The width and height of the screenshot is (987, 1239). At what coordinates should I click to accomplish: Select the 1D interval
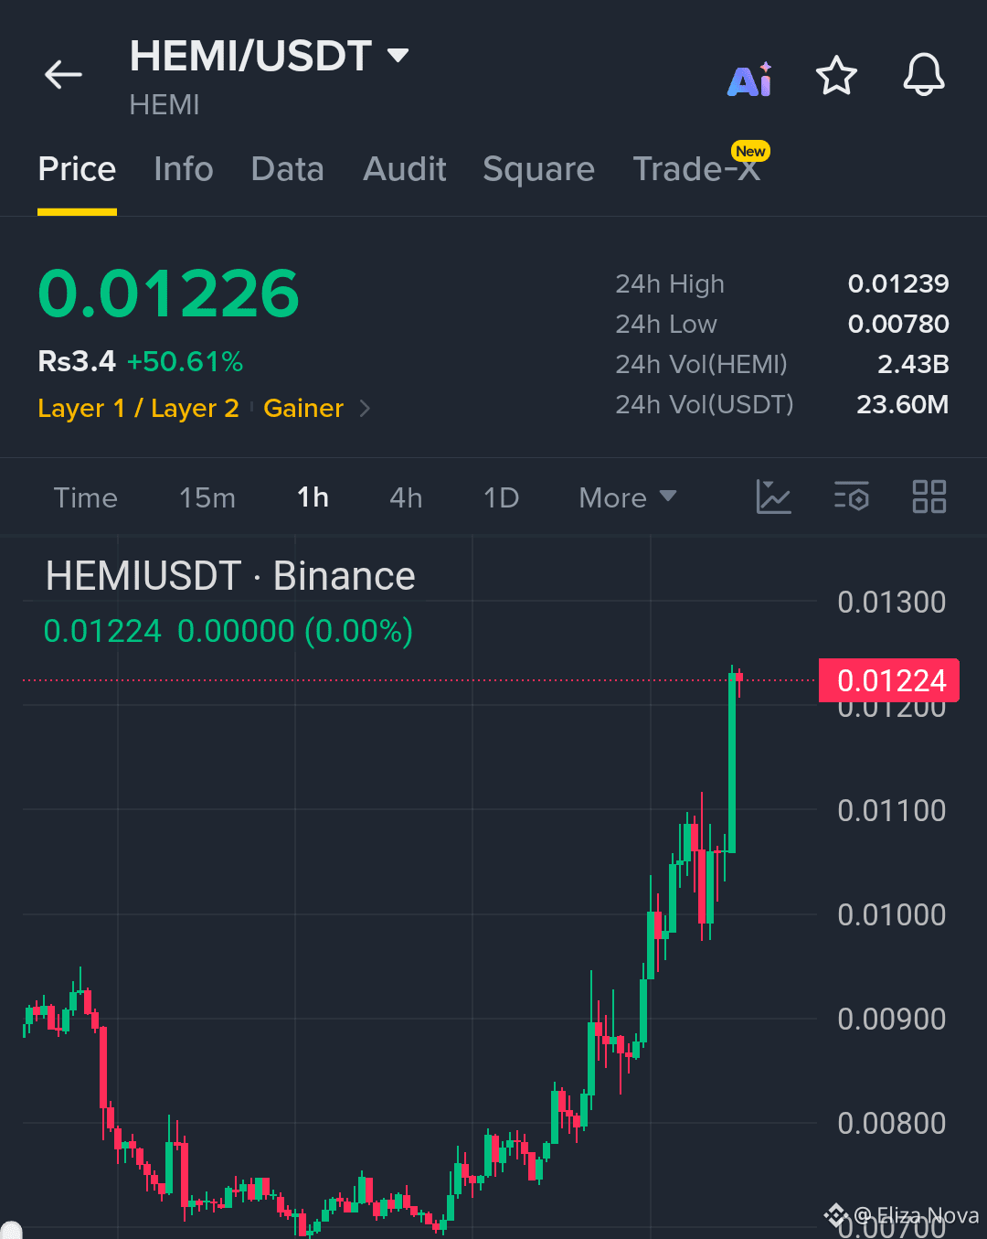pyautogui.click(x=501, y=497)
